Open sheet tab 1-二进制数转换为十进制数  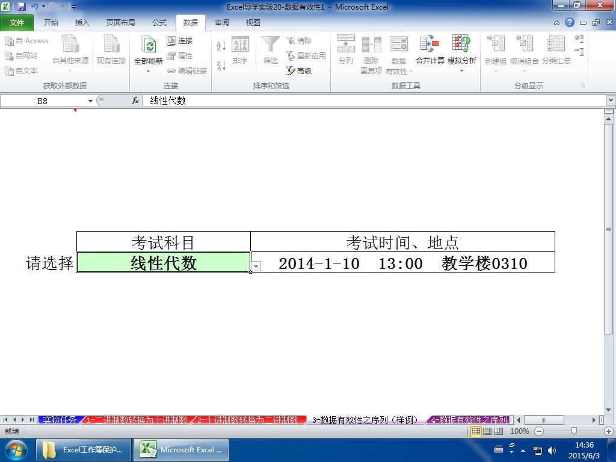[x=137, y=420]
